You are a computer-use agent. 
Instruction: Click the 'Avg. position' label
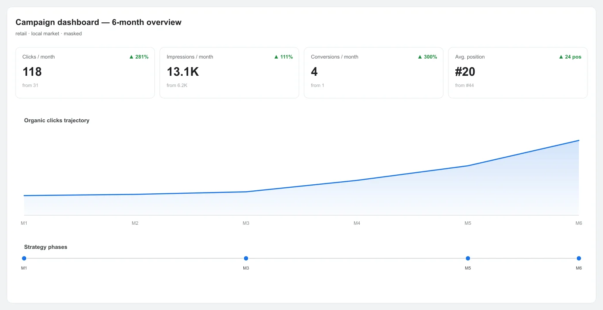pos(470,57)
